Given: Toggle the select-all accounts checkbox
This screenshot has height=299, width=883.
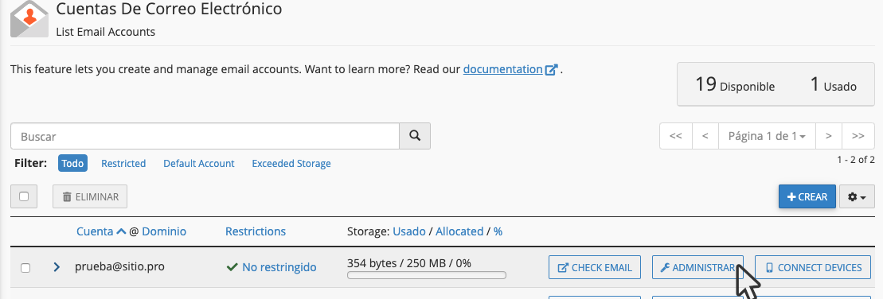Looking at the screenshot, I should point(24,196).
